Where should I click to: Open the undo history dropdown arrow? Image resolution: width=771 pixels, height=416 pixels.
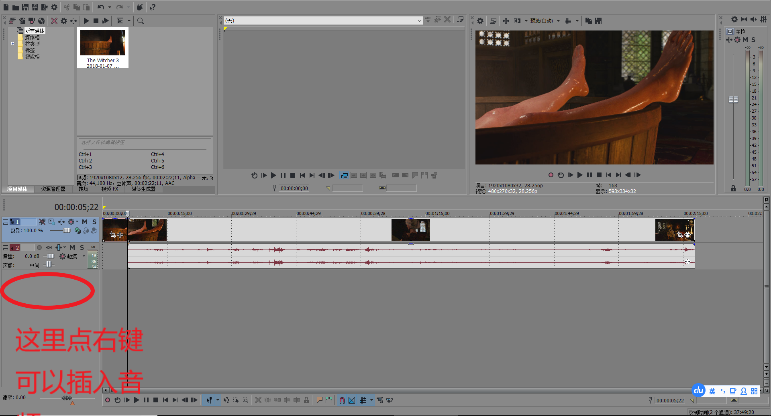[x=110, y=7]
